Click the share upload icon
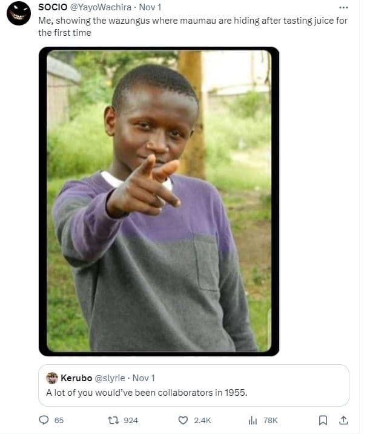The image size is (367, 434). [x=343, y=420]
